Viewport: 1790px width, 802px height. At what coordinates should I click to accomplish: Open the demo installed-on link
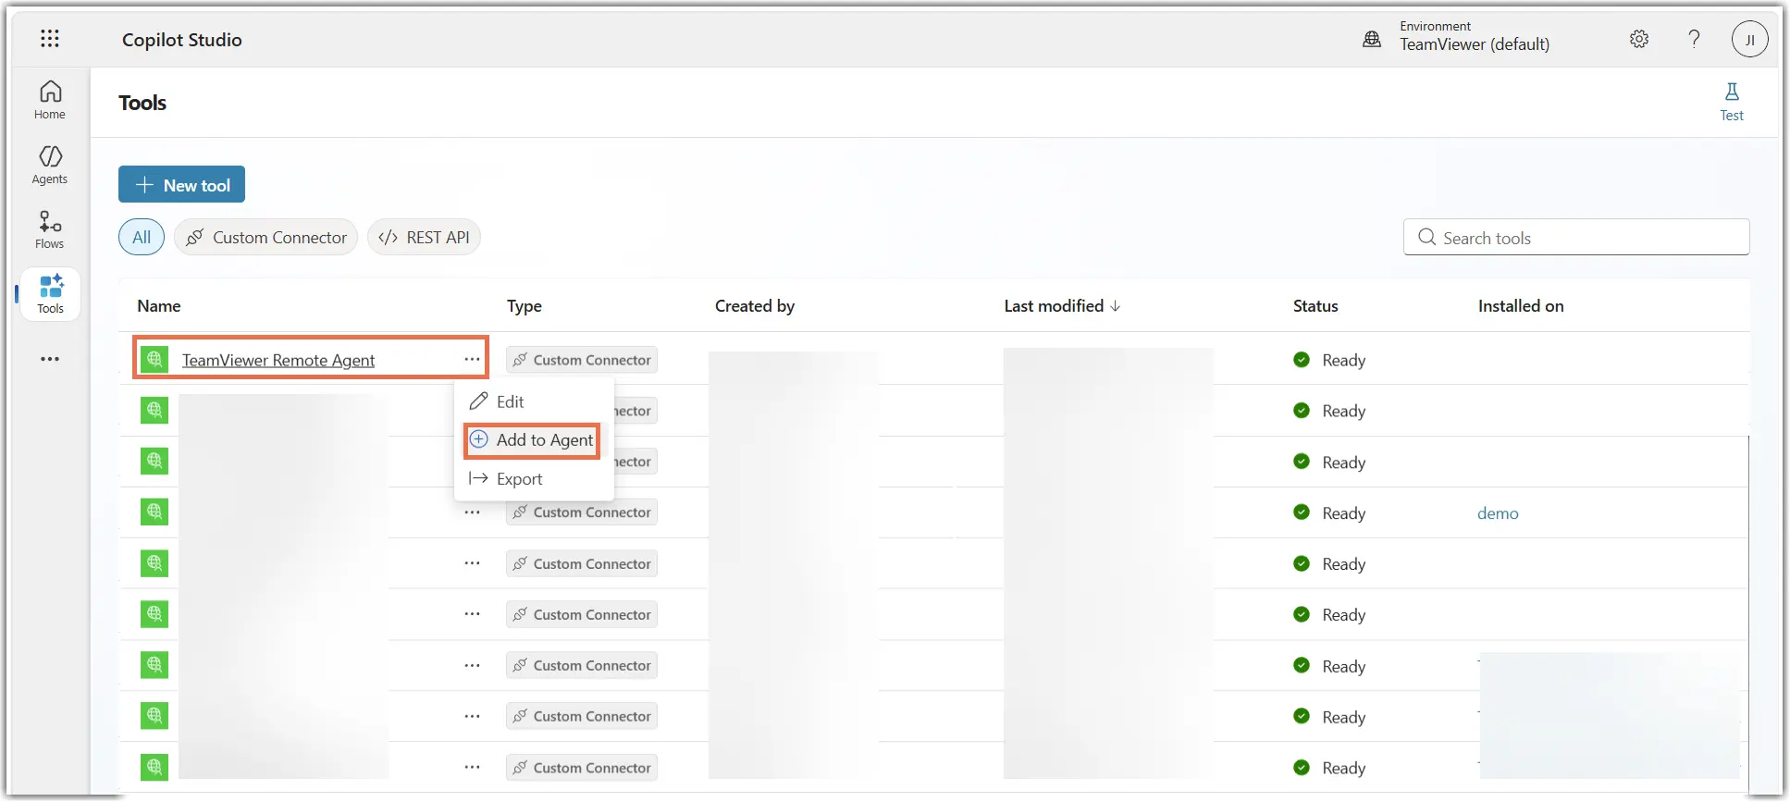click(1498, 512)
